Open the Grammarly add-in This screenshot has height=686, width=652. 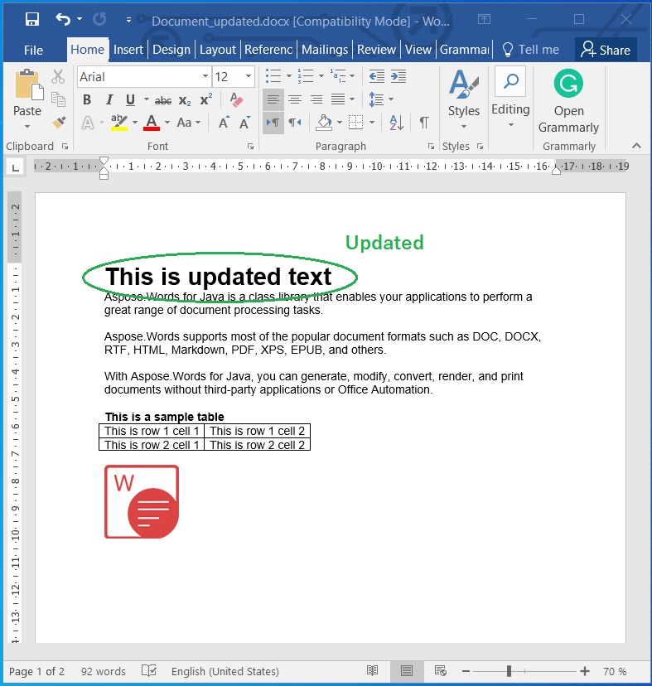point(568,101)
